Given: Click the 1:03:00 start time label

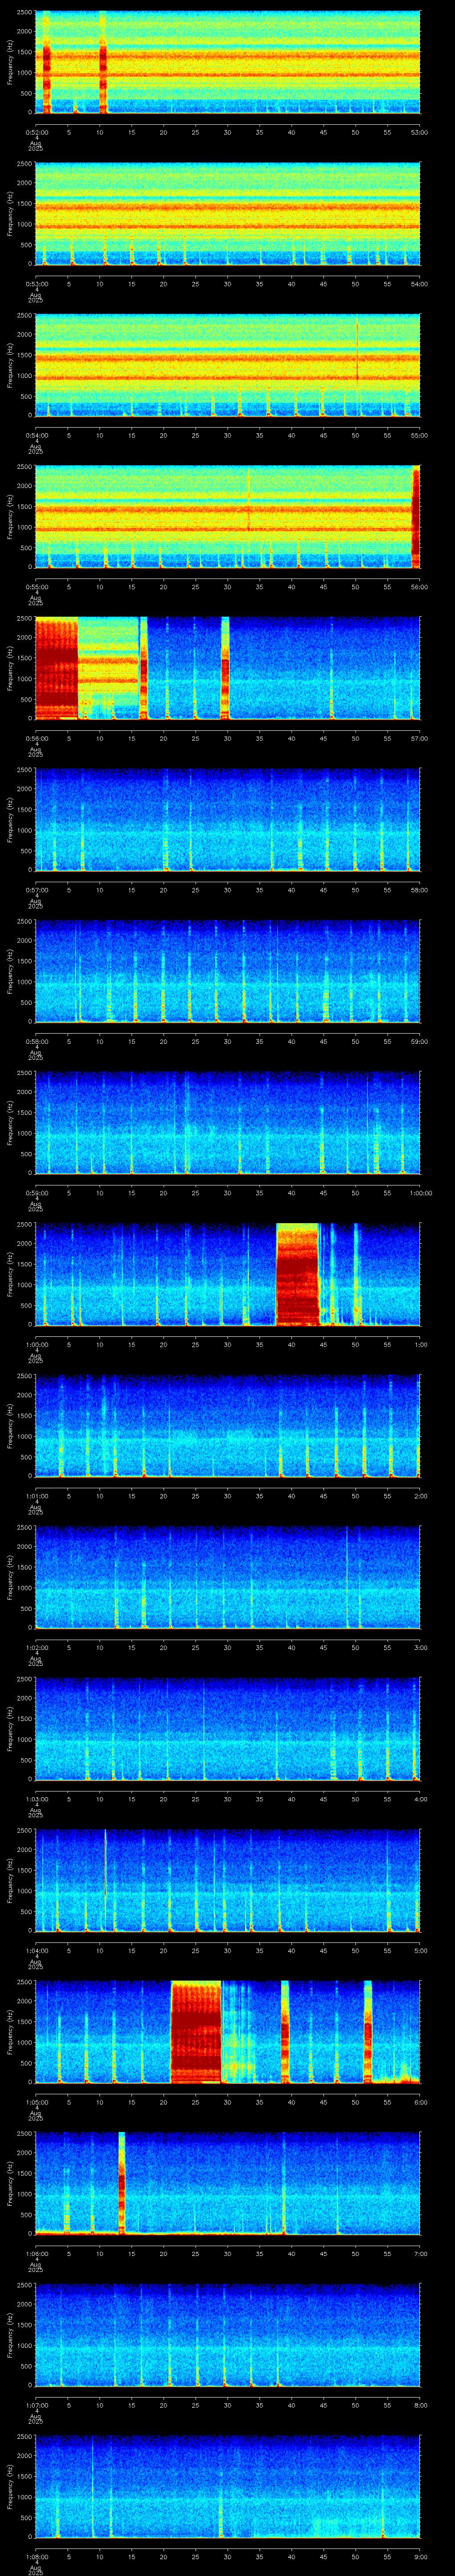Looking at the screenshot, I should coord(36,1799).
